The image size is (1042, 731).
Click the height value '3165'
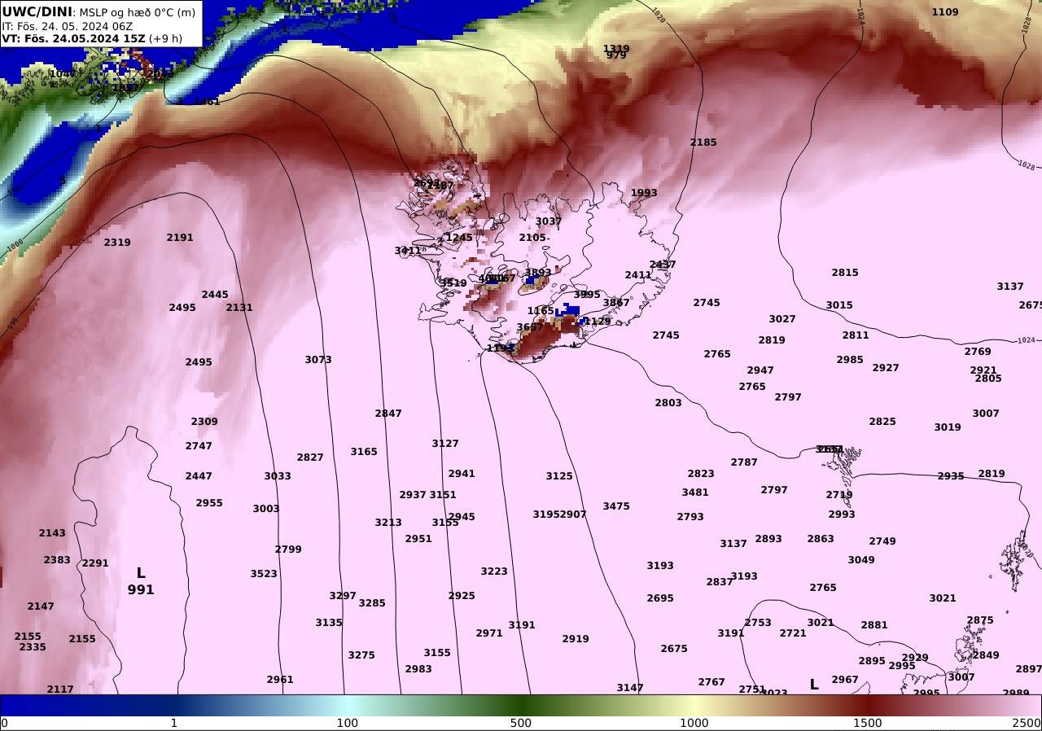click(364, 452)
